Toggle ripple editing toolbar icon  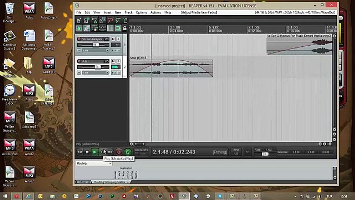[x=95, y=28]
